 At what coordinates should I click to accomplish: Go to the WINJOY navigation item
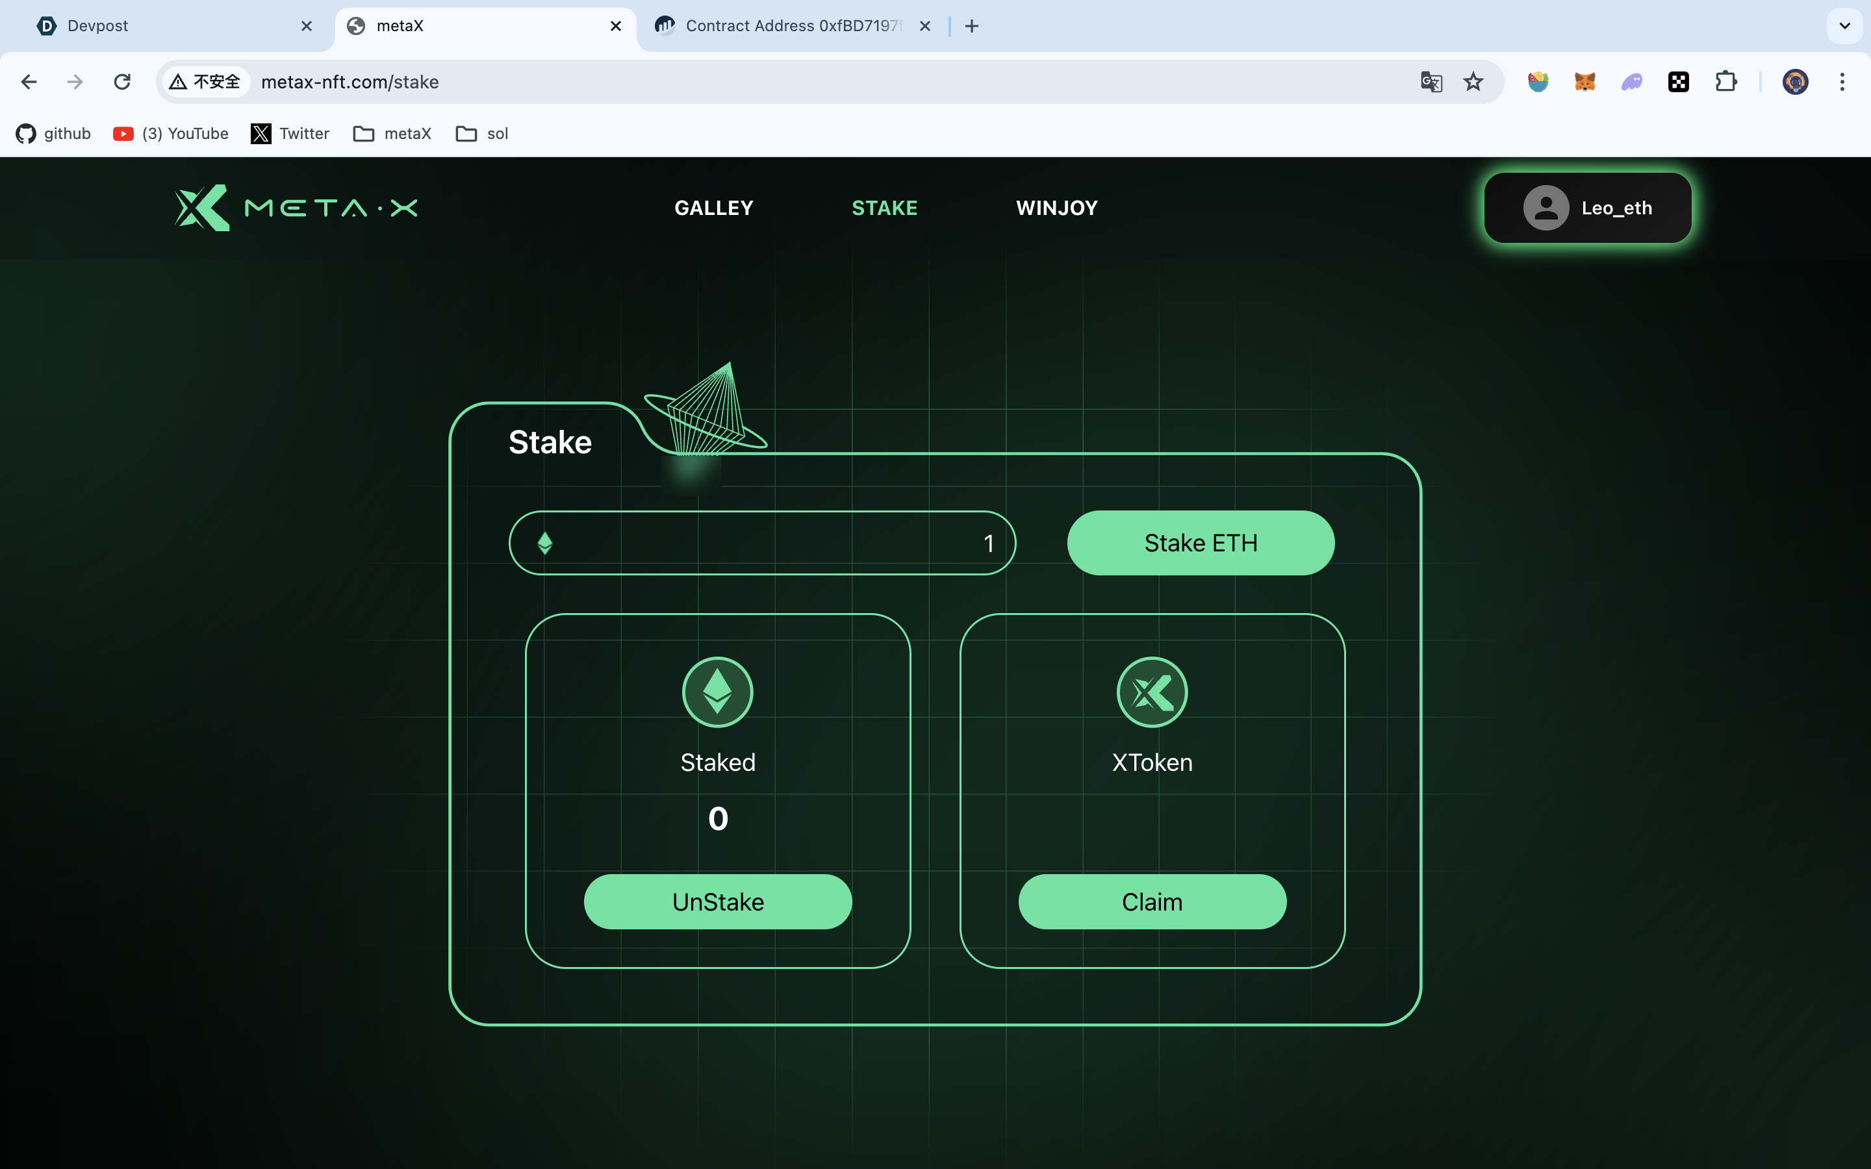coord(1056,208)
